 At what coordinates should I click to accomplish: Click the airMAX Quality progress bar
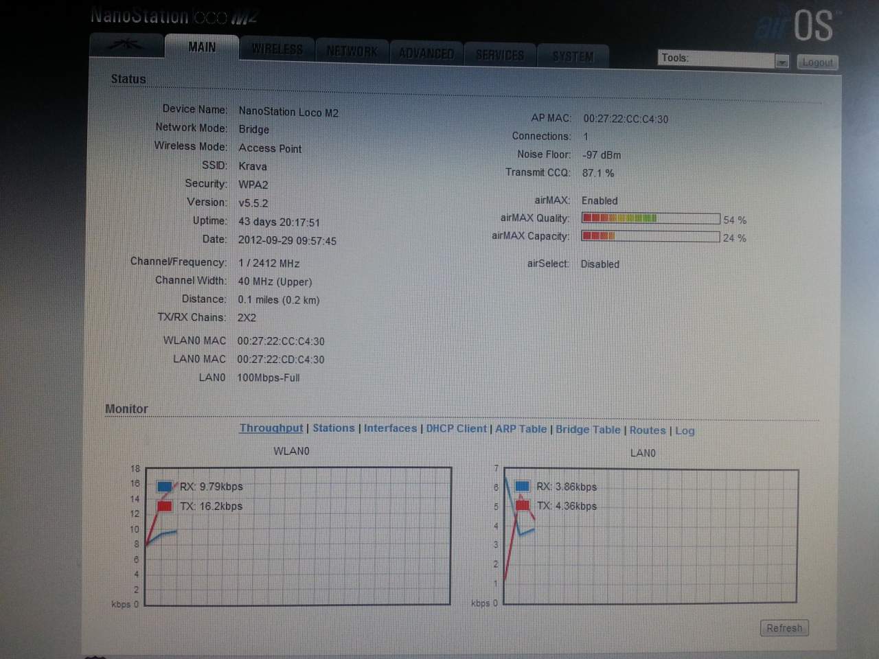coord(650,218)
